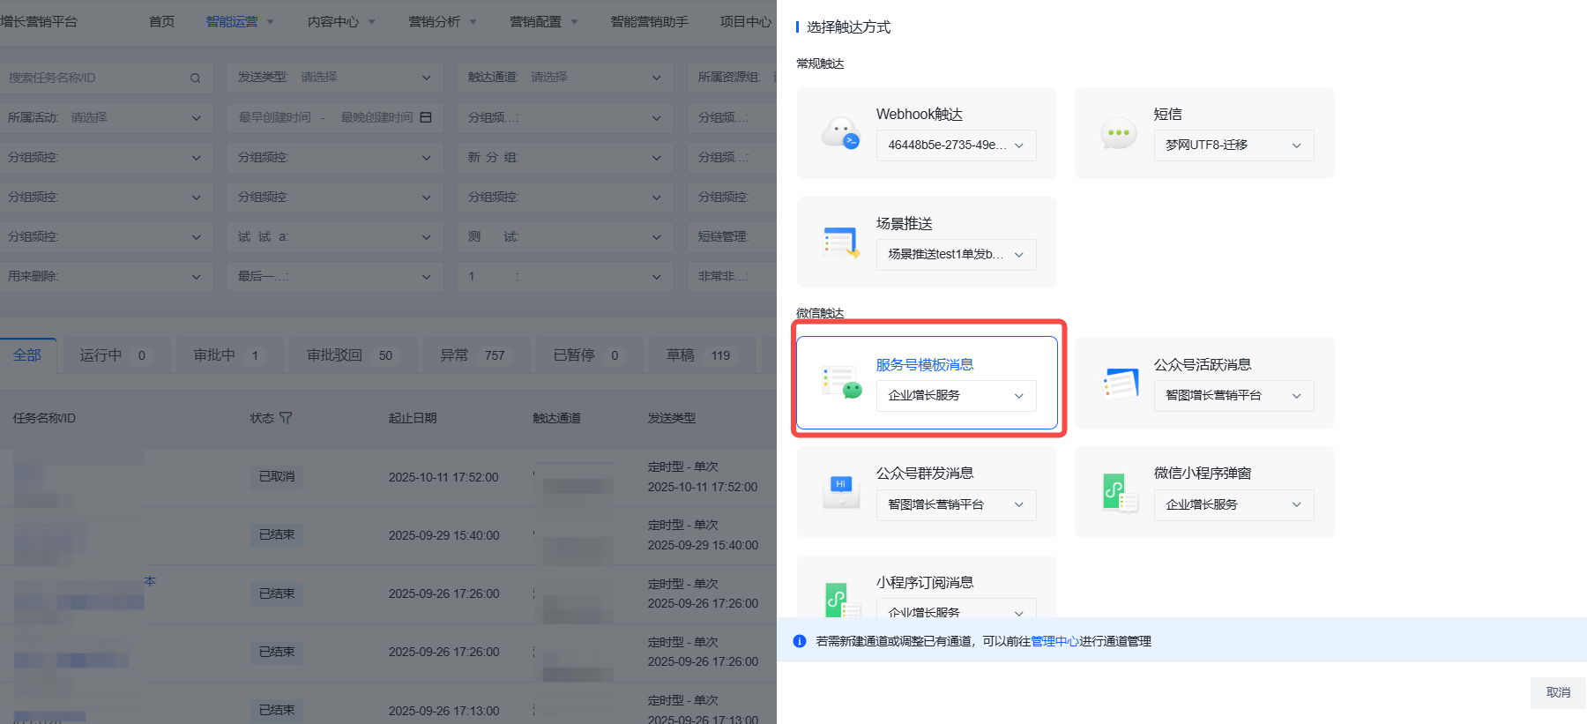Expand the 营销配置 navigation menu
This screenshot has width=1587, height=724.
544,22
